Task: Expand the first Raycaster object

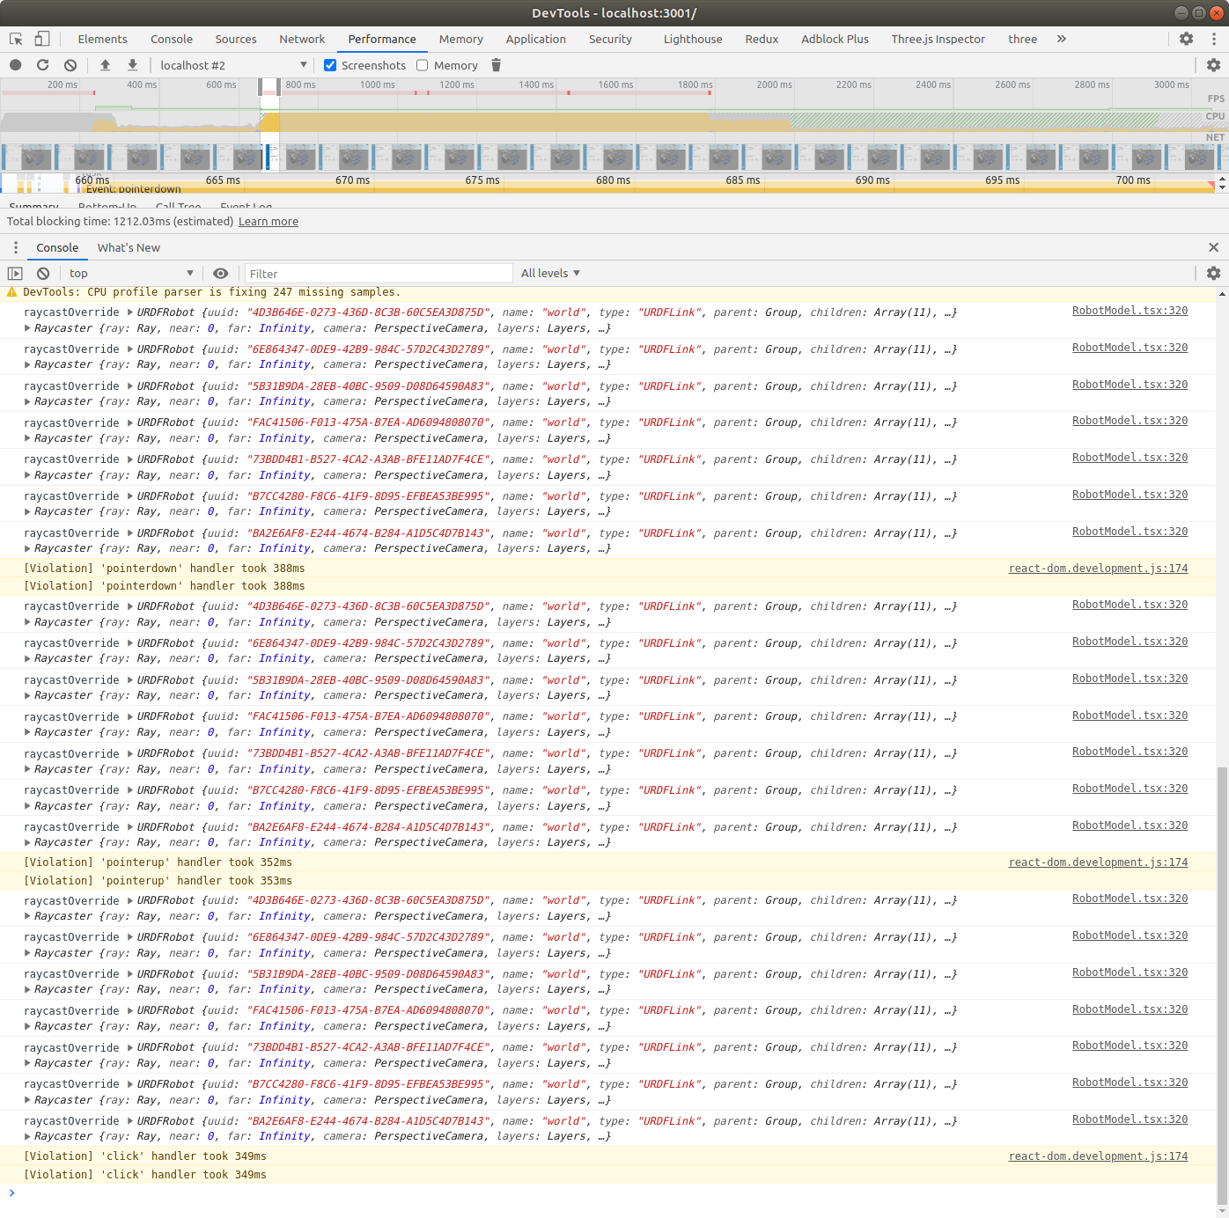Action: coord(28,328)
